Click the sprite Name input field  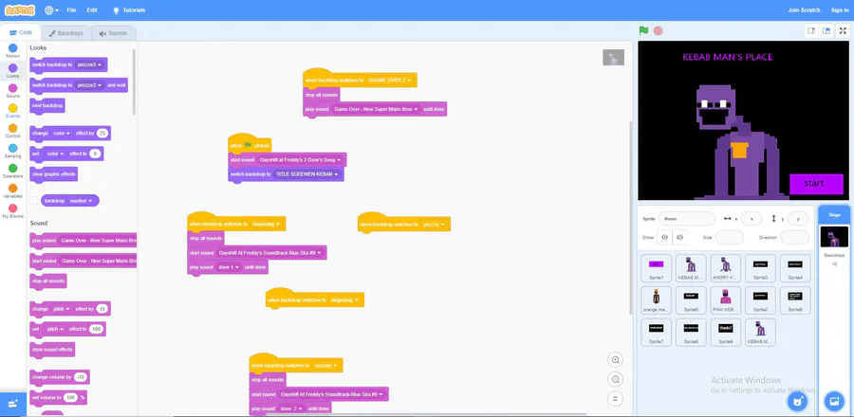coord(687,219)
